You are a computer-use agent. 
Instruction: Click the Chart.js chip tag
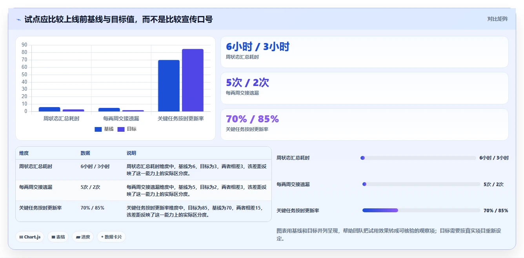30,237
